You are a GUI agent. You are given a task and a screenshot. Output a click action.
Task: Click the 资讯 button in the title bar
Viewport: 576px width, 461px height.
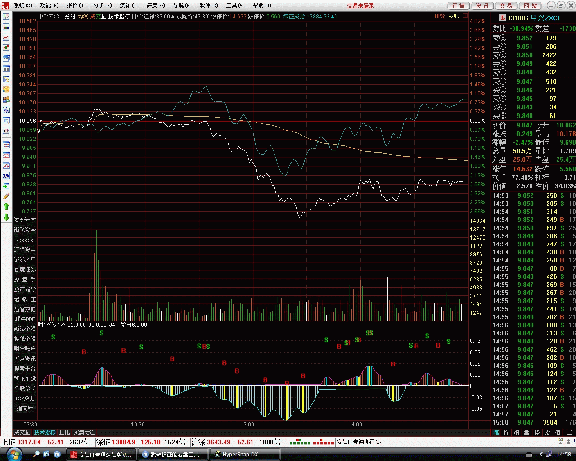pyautogui.click(x=482, y=5)
